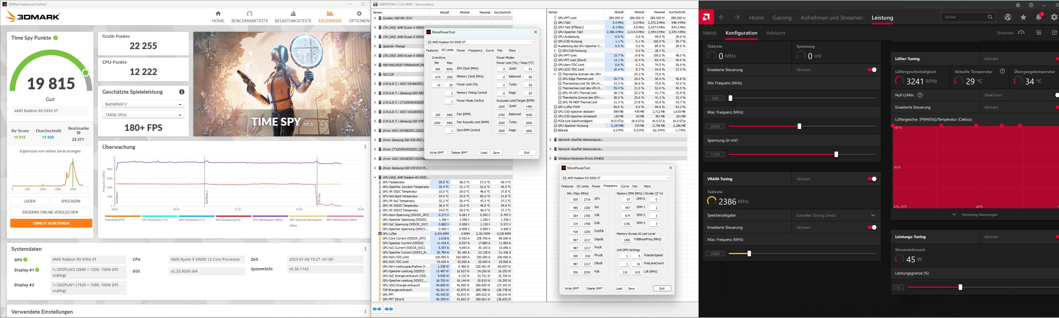Screen dimensions: 1059x318
Task: Expand Windows Hardware Errors (WHEA) group
Action: (x=550, y=158)
